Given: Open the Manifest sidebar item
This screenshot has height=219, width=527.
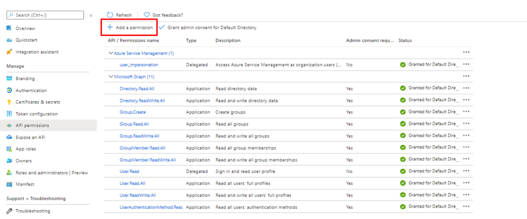Looking at the screenshot, I should tap(25, 184).
